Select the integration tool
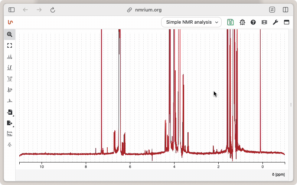This screenshot has width=297, height=185. [x=10, y=68]
